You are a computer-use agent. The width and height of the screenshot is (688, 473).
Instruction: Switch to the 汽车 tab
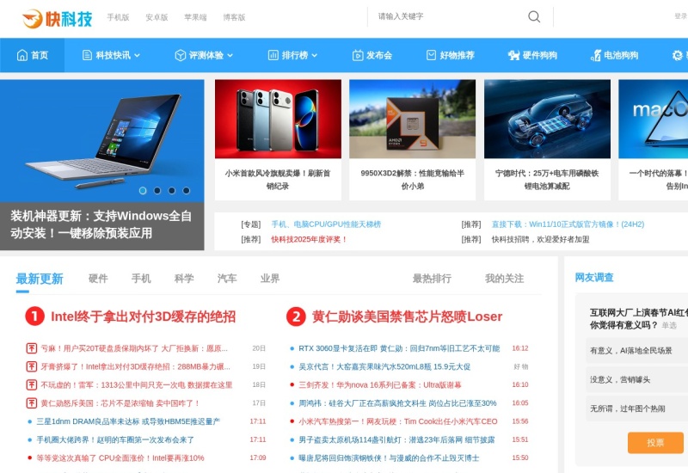pos(227,279)
